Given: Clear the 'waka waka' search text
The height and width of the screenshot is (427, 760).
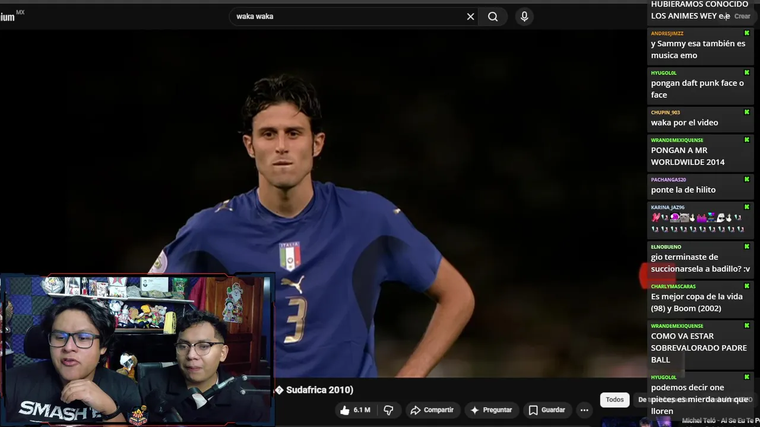Looking at the screenshot, I should point(470,17).
